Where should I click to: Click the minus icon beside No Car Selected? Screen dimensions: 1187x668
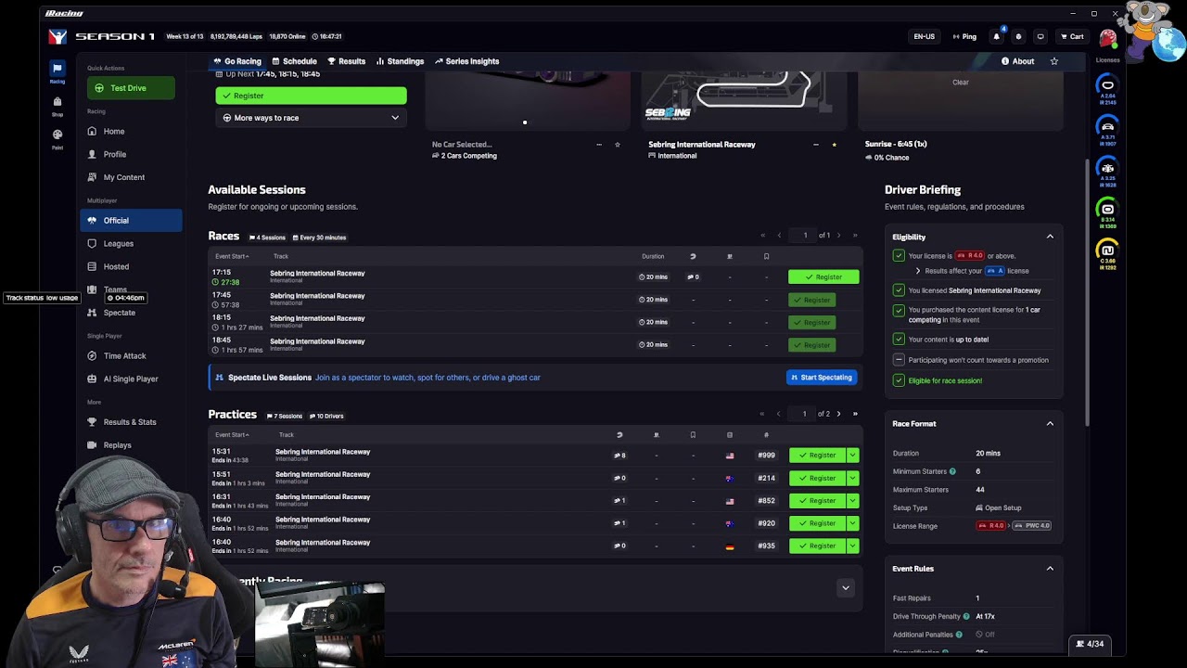pos(599,145)
